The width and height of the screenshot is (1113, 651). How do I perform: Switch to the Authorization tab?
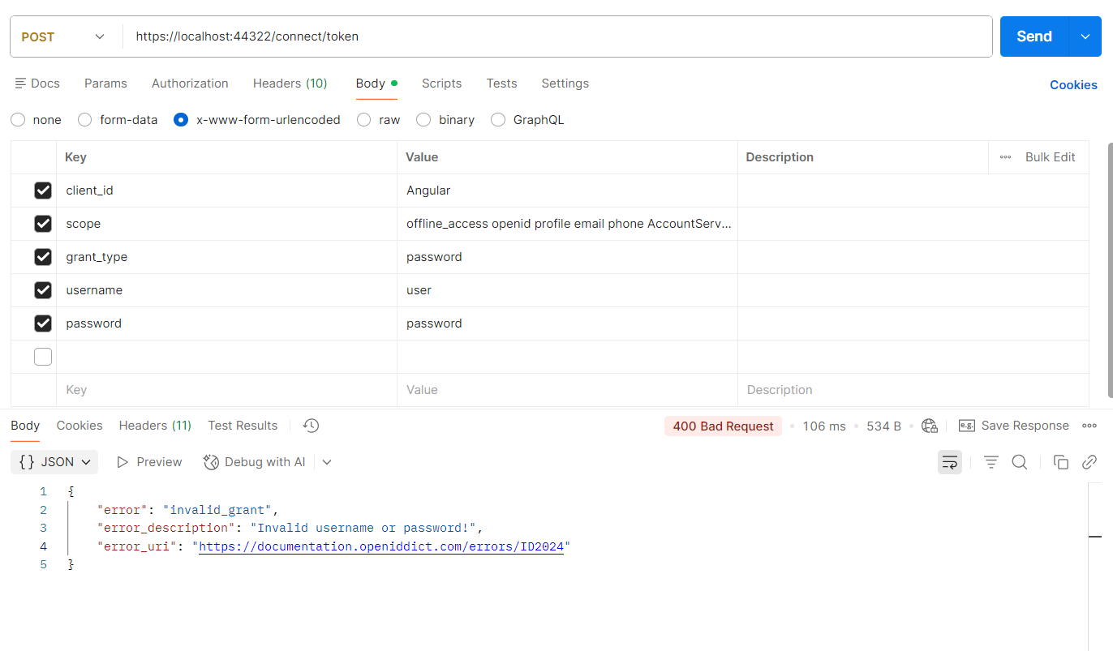pyautogui.click(x=190, y=84)
